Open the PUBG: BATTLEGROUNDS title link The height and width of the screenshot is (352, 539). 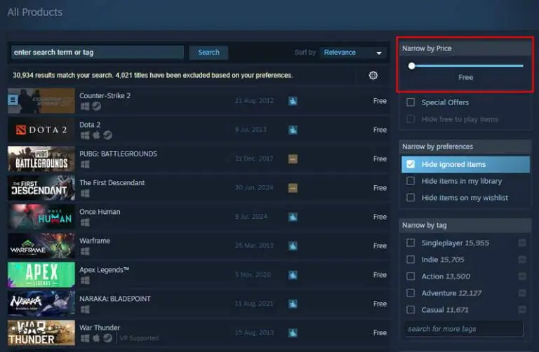click(118, 154)
